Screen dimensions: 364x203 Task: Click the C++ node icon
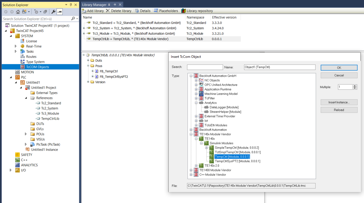[17, 160]
